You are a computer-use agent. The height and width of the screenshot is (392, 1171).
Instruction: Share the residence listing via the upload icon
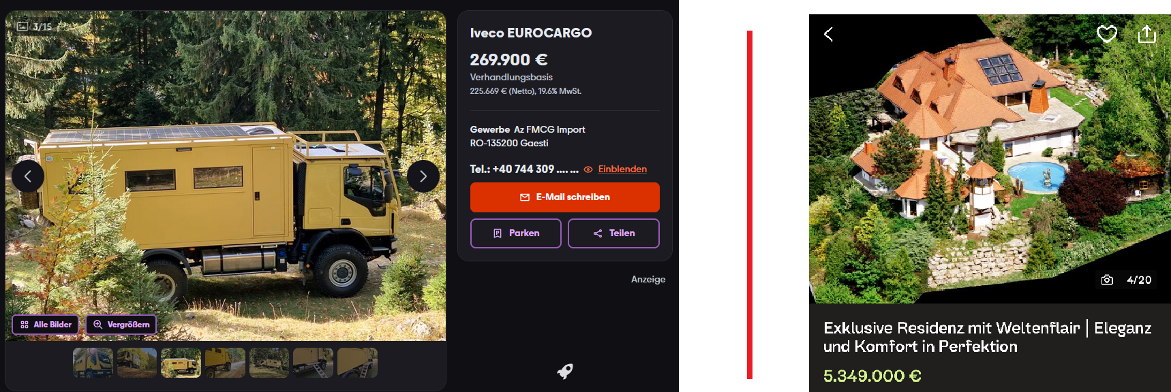coord(1147,33)
